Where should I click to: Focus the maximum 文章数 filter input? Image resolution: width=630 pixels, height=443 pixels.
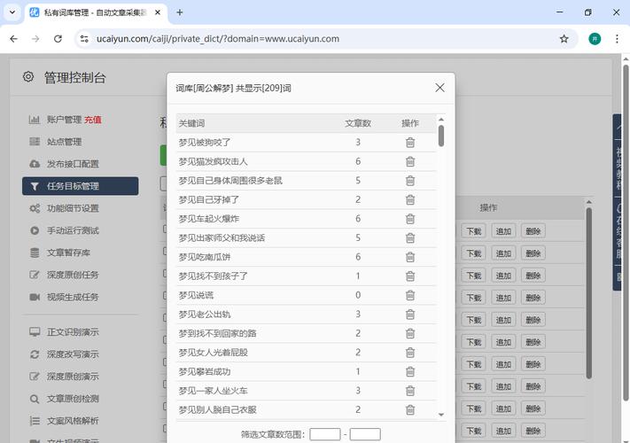click(365, 434)
